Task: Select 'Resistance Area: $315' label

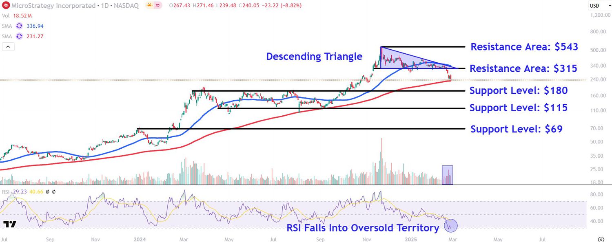Action: coord(523,68)
